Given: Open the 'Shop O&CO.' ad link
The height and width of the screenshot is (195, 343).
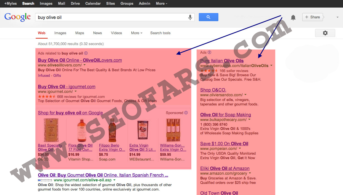Looking at the screenshot, I should pyautogui.click(x=213, y=90).
